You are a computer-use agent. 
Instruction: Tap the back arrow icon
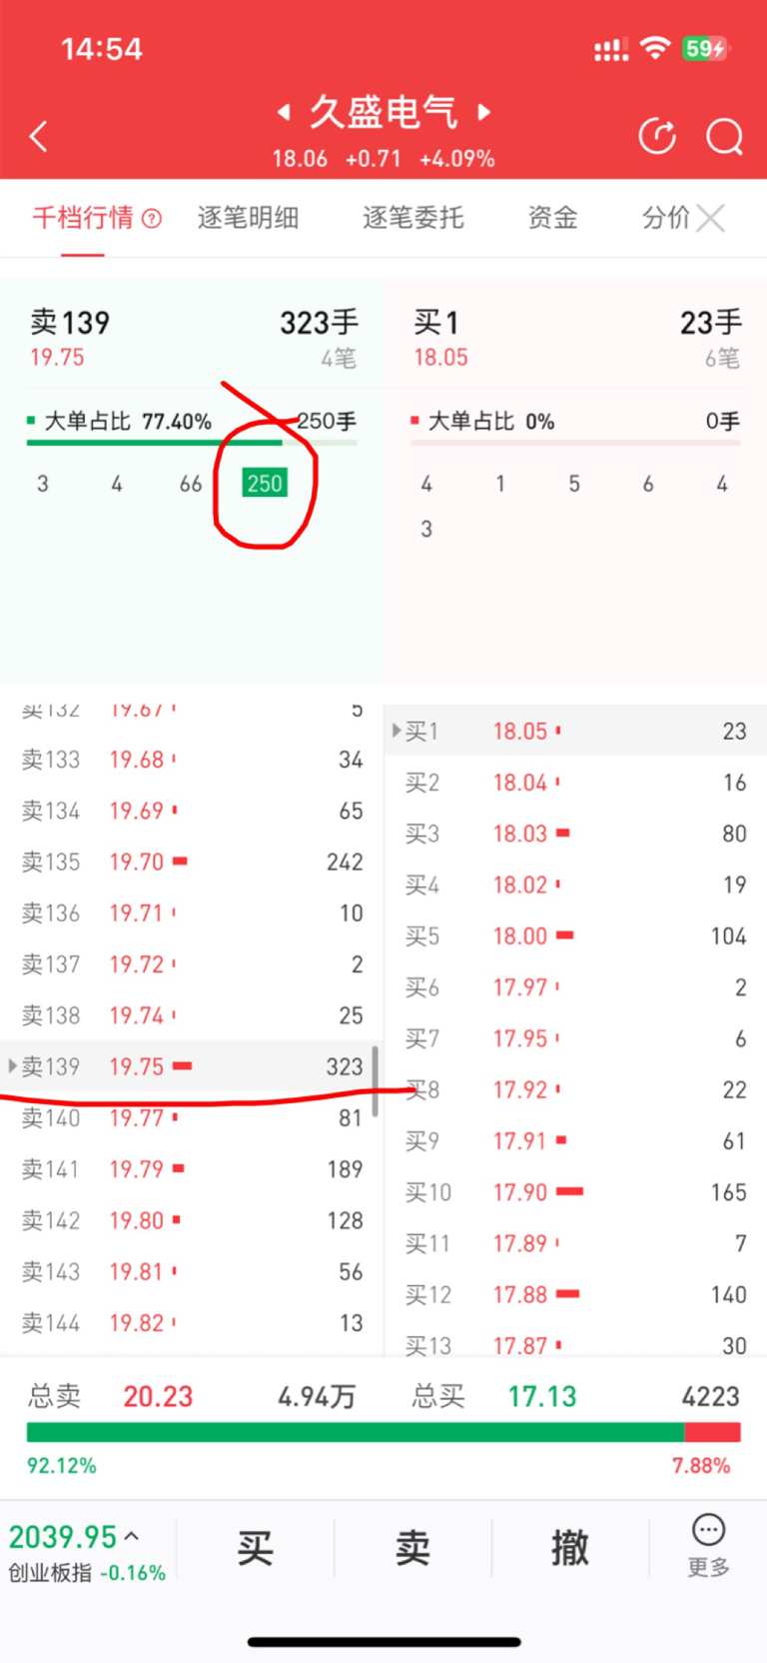(39, 136)
